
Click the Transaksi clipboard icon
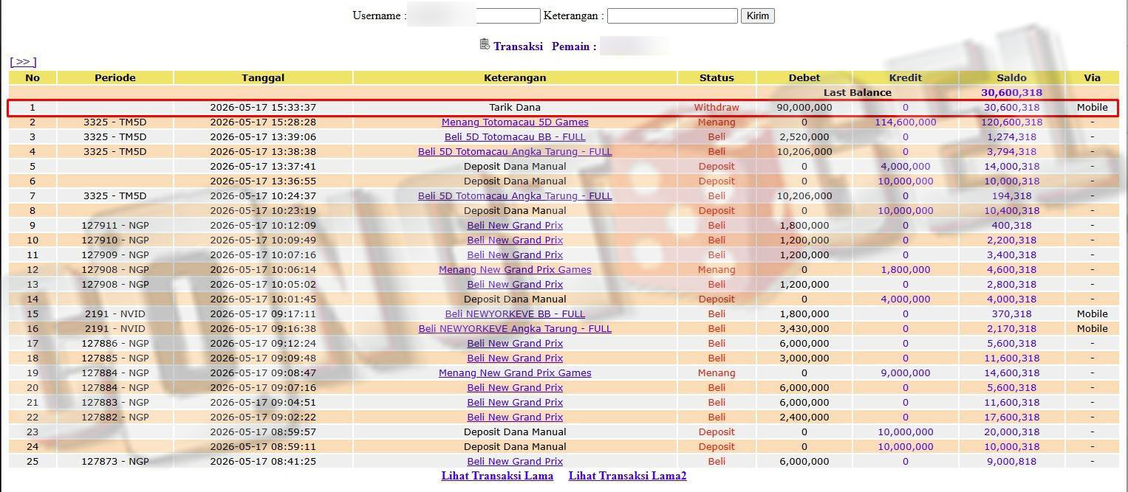click(x=485, y=44)
